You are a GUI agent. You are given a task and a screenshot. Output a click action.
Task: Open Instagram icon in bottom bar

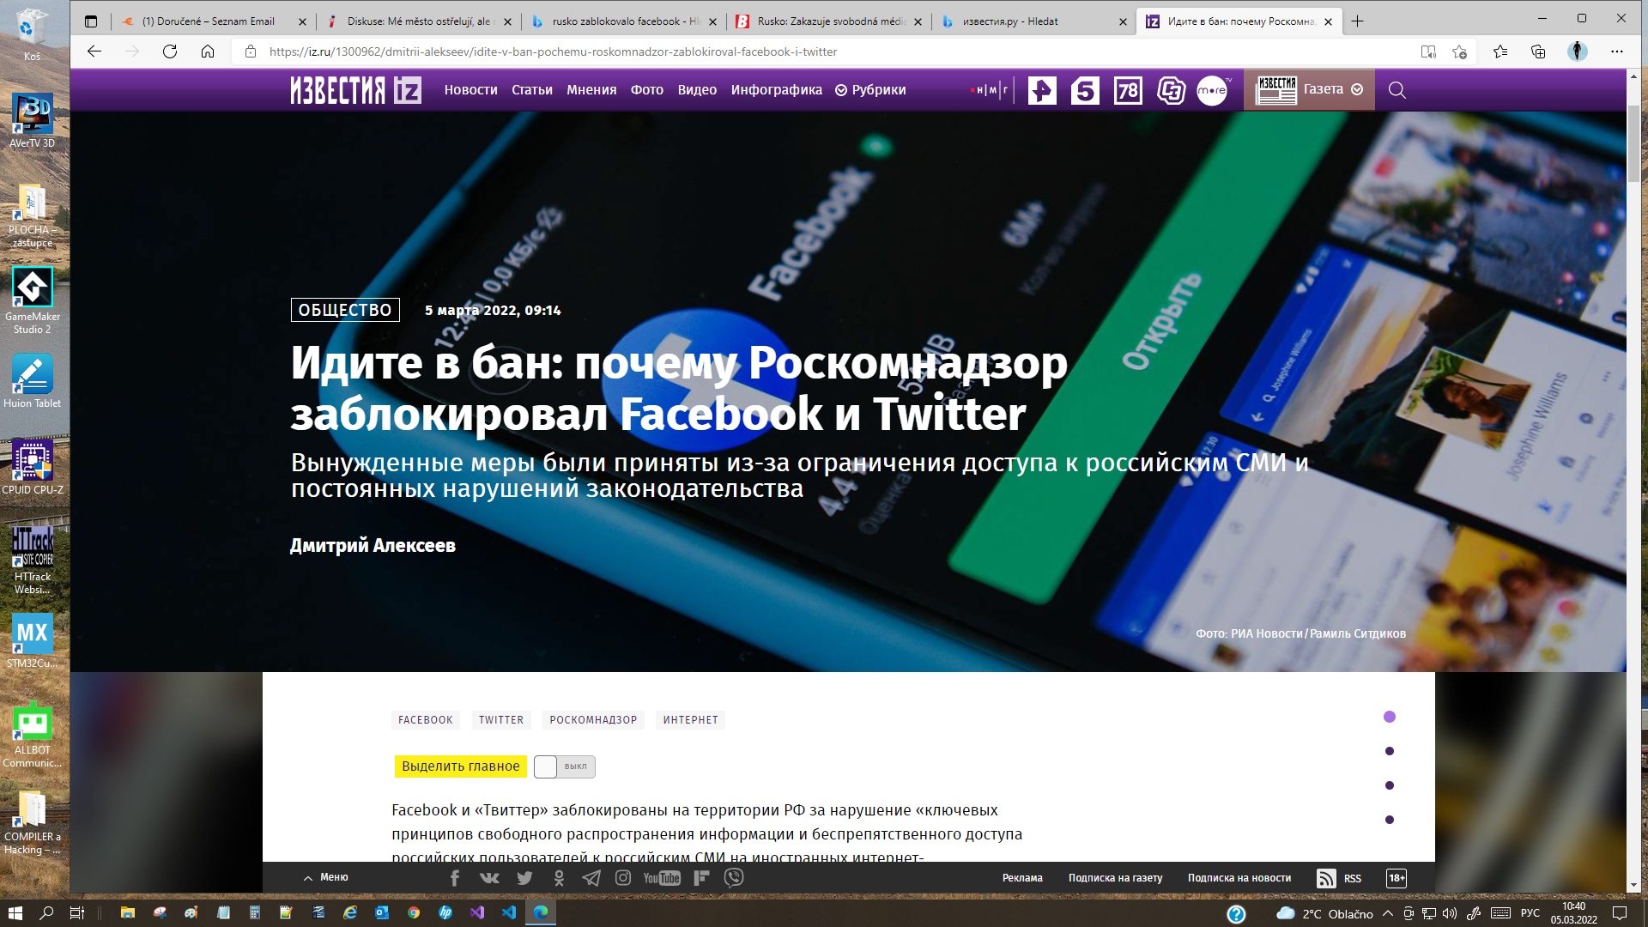click(623, 878)
